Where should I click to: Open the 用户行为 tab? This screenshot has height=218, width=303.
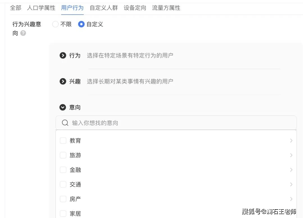point(72,8)
